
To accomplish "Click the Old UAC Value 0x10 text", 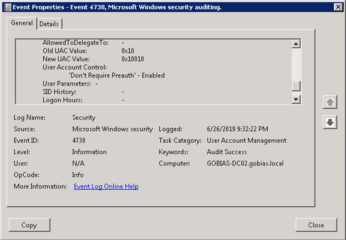I will [x=128, y=51].
